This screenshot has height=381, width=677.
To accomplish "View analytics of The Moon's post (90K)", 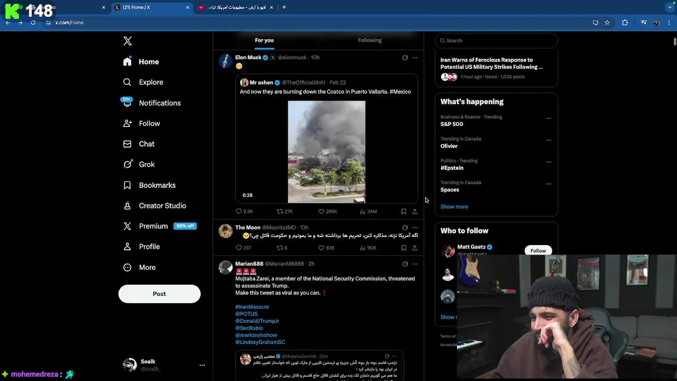I will 368,248.
